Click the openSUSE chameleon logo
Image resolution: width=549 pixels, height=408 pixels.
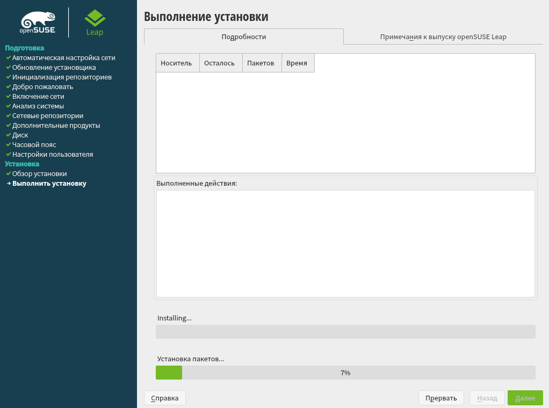click(x=38, y=23)
